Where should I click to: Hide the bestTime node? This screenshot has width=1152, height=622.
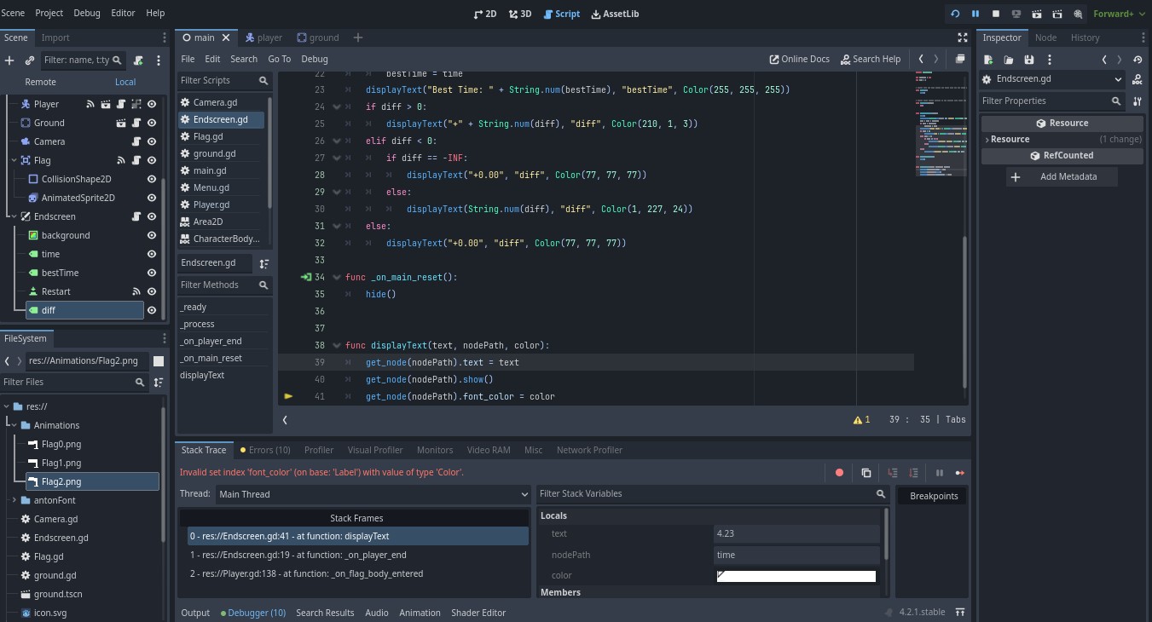(152, 273)
